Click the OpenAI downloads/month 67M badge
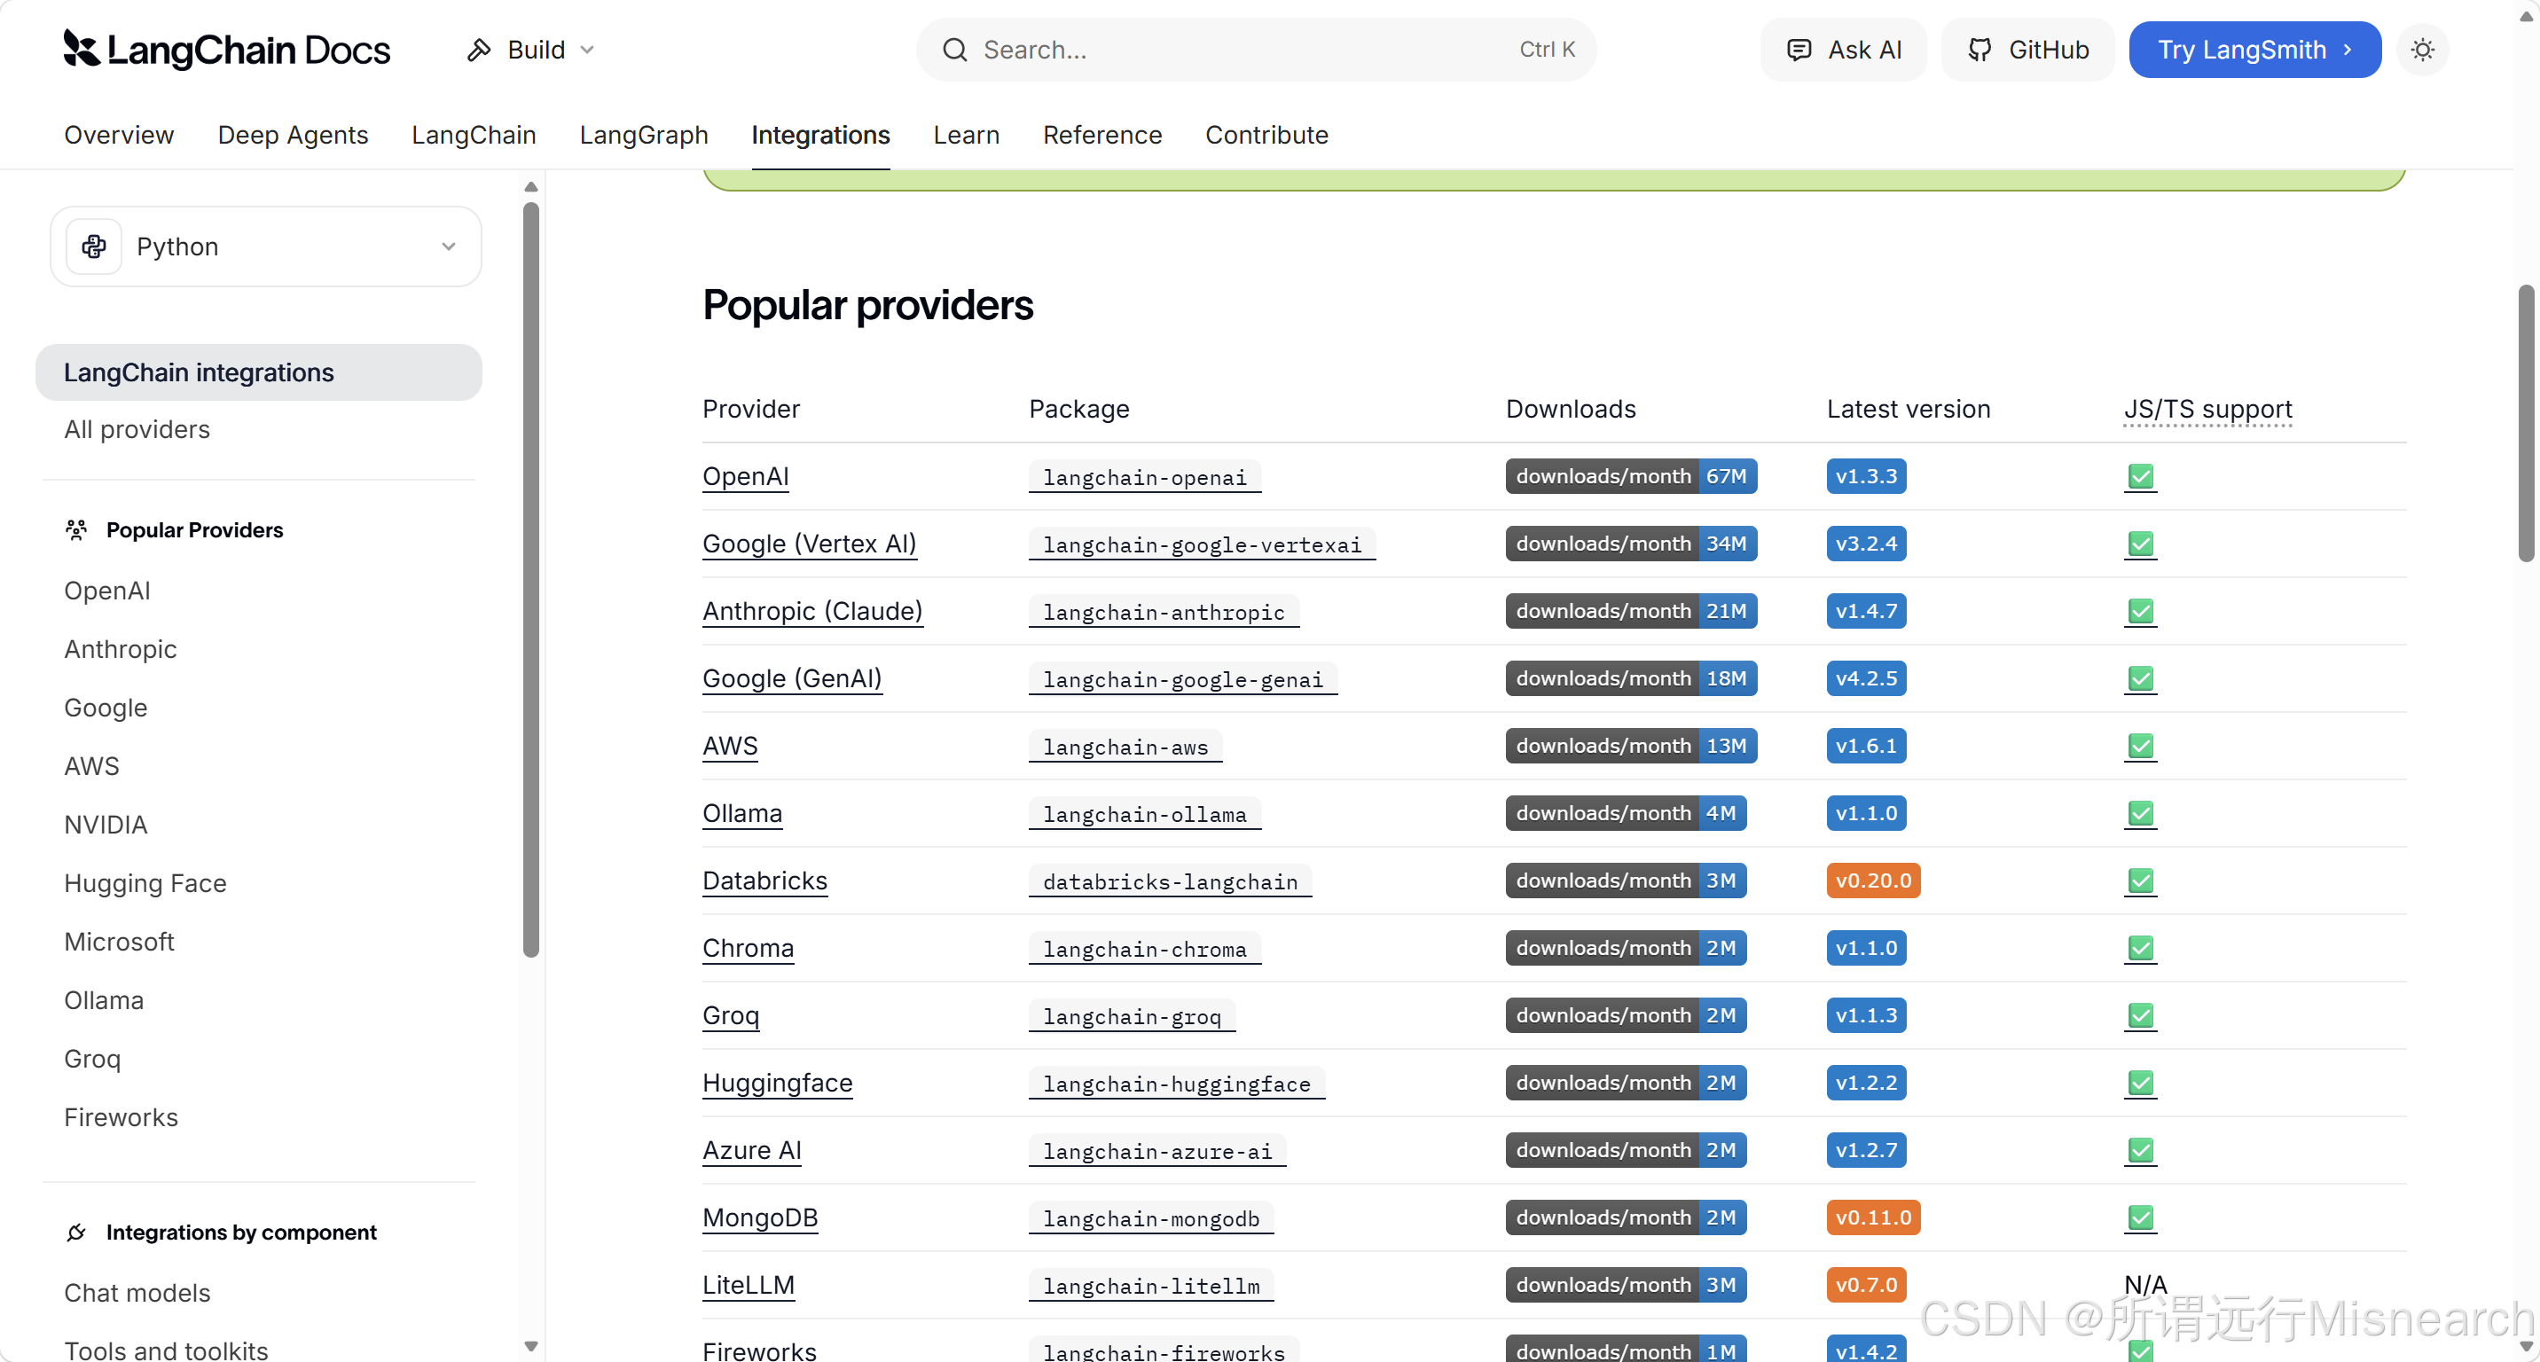Screen dimensions: 2540x1362 click(1631, 477)
